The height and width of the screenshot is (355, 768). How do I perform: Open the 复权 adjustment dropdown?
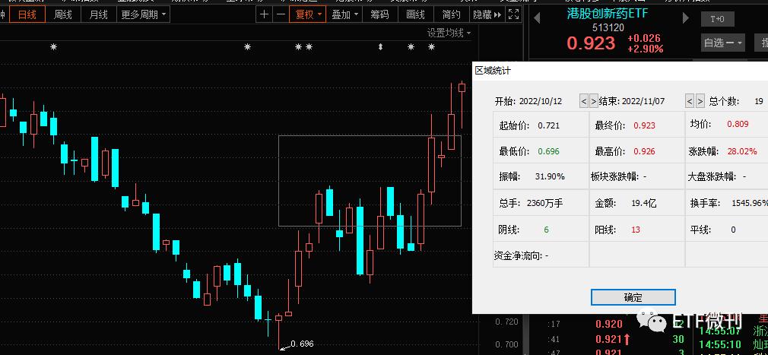point(308,14)
